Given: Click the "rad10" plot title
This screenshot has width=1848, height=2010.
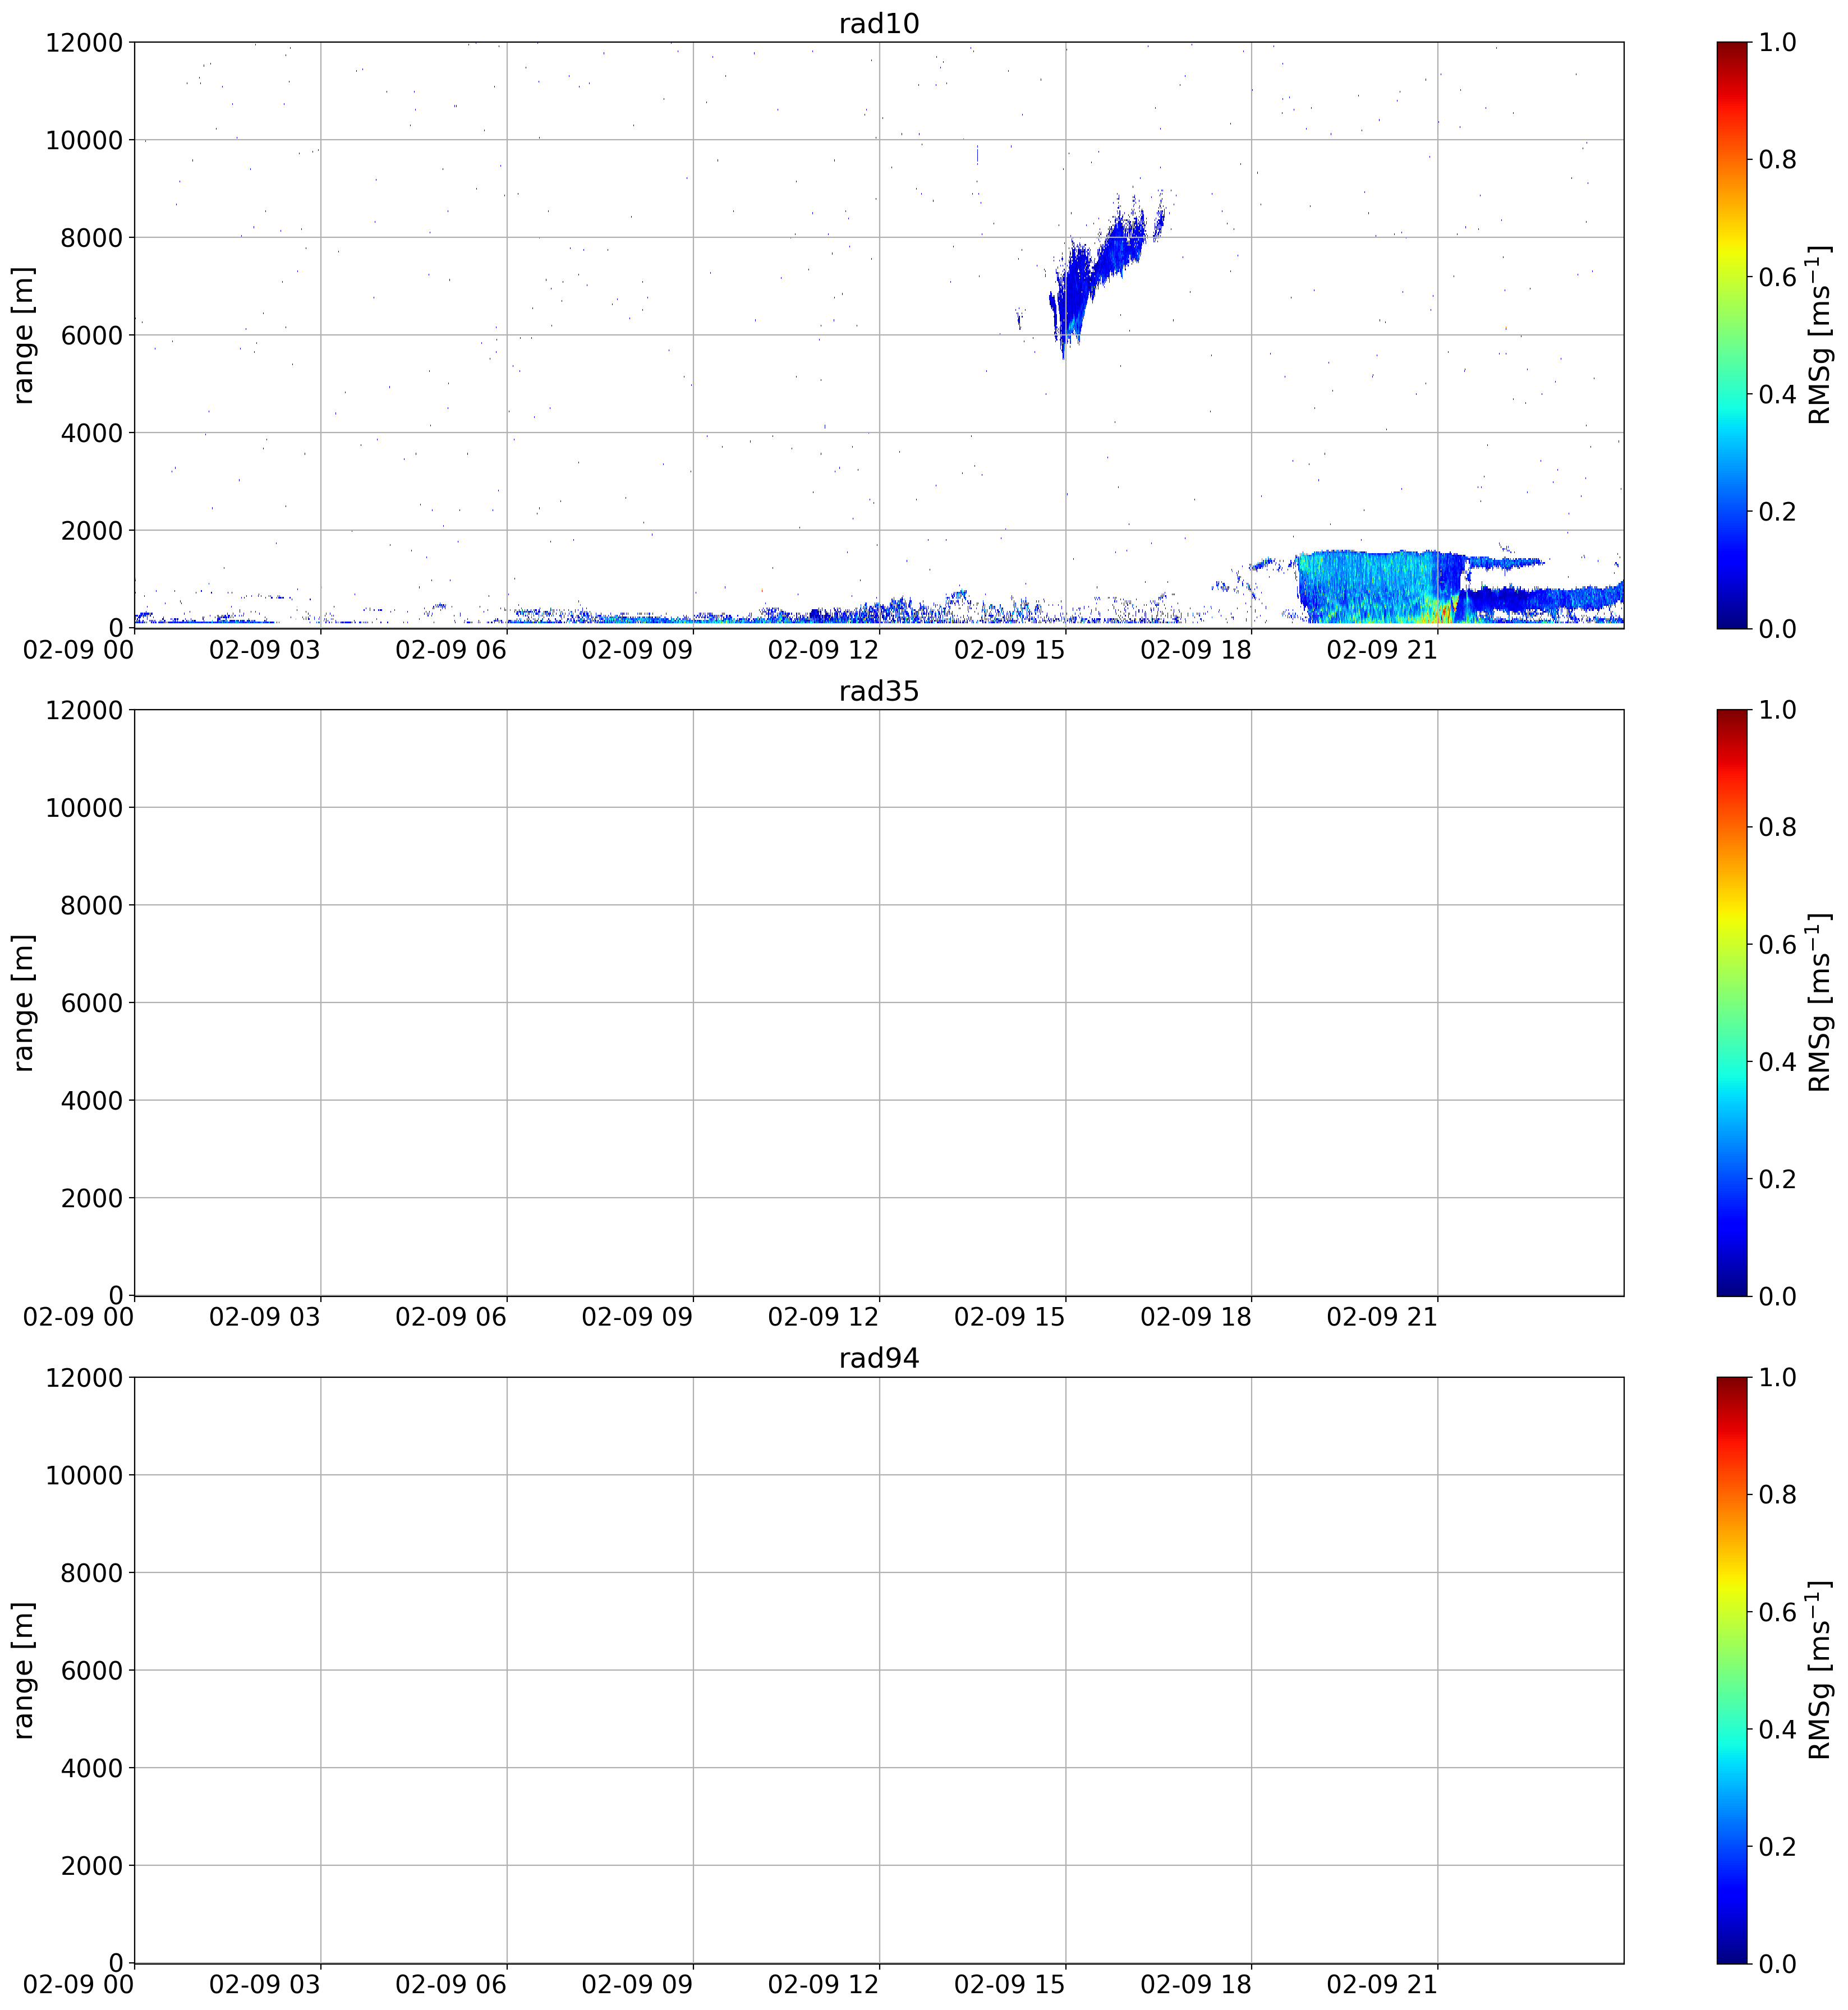Looking at the screenshot, I should click(879, 23).
